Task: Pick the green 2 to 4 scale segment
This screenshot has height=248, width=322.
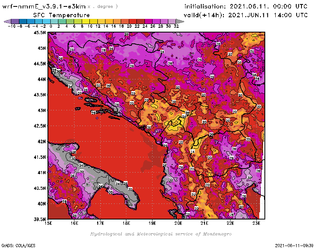Action: (x=62, y=21)
